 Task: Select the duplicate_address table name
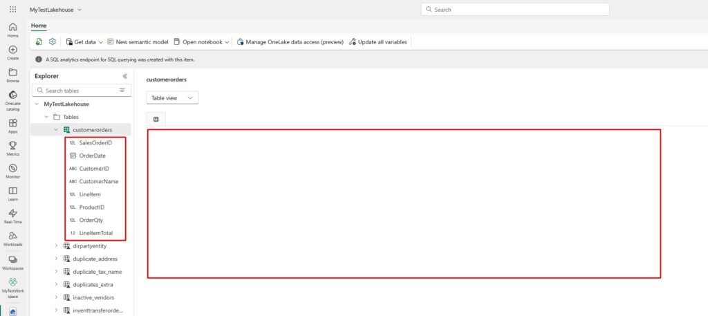point(95,259)
